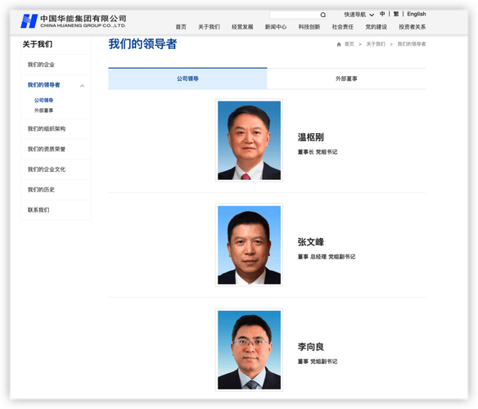Open 联系我们 in the sidebar
Screen dimensions: 478x409
point(38,210)
